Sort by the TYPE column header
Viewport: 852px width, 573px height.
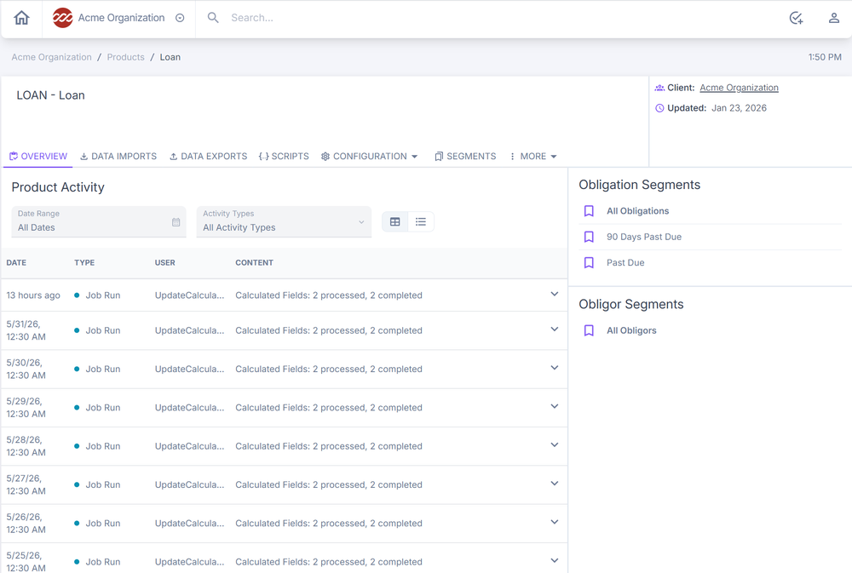84,263
